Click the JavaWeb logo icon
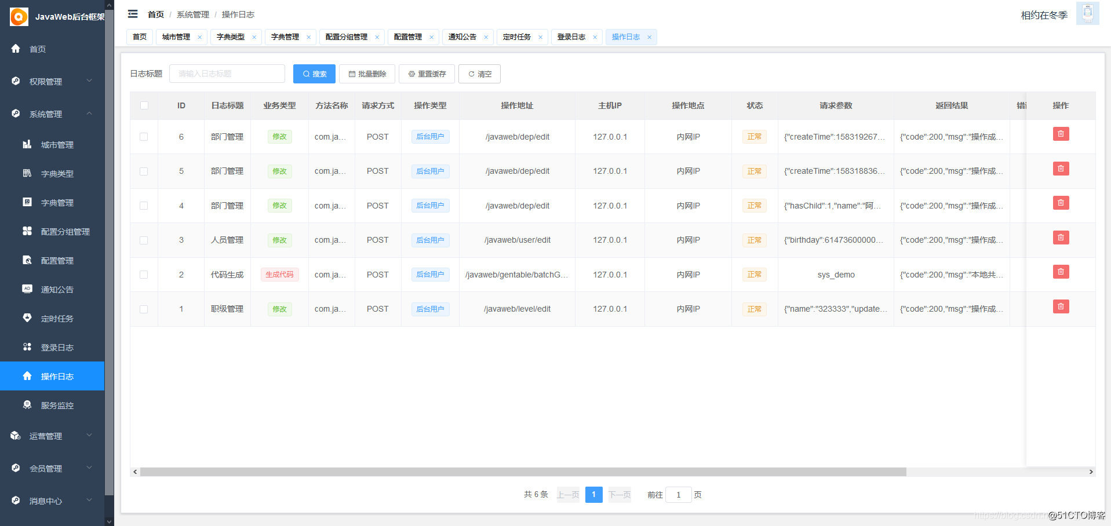Screen dimensions: 1111x526 coord(19,17)
